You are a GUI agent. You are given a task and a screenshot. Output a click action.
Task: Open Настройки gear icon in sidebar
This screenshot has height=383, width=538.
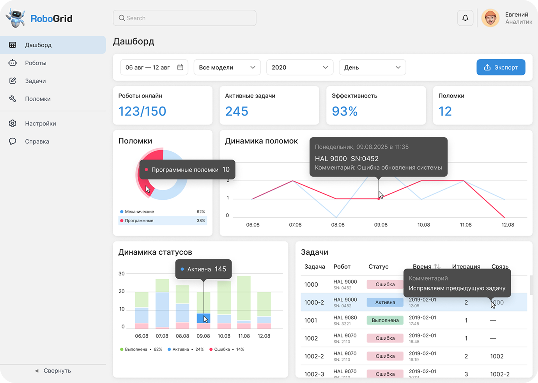point(12,123)
